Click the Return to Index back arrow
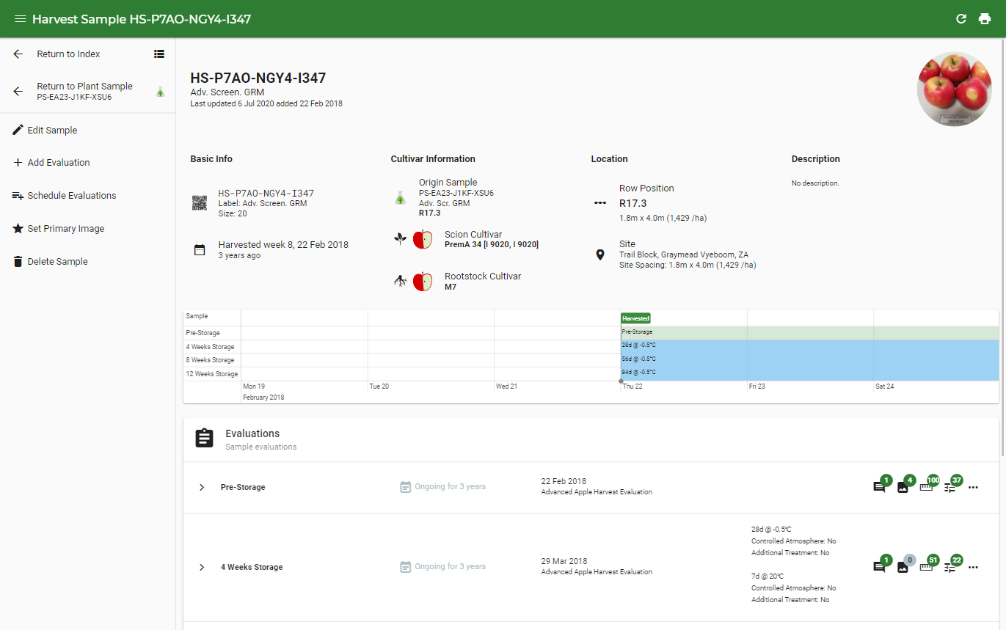The image size is (1006, 630). point(18,54)
